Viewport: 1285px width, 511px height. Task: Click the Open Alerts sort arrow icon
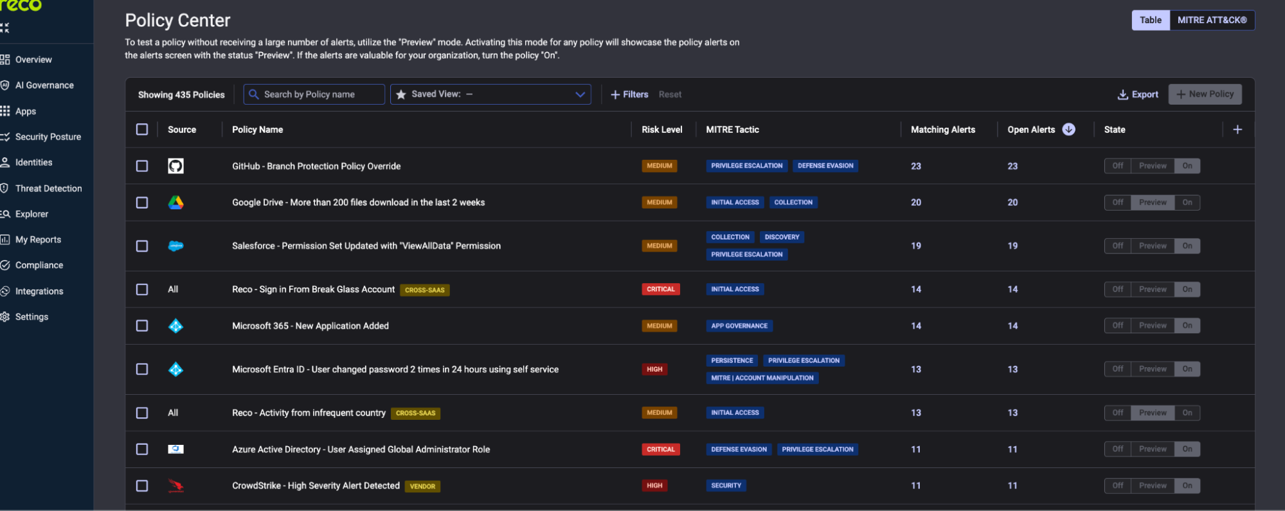point(1068,130)
